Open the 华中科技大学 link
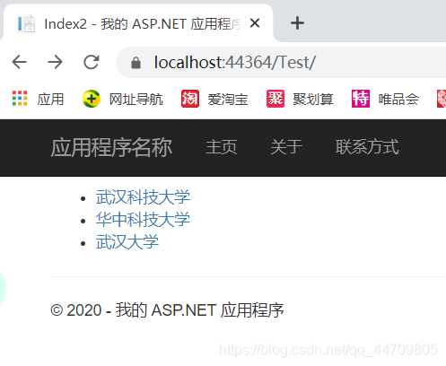 143,220
